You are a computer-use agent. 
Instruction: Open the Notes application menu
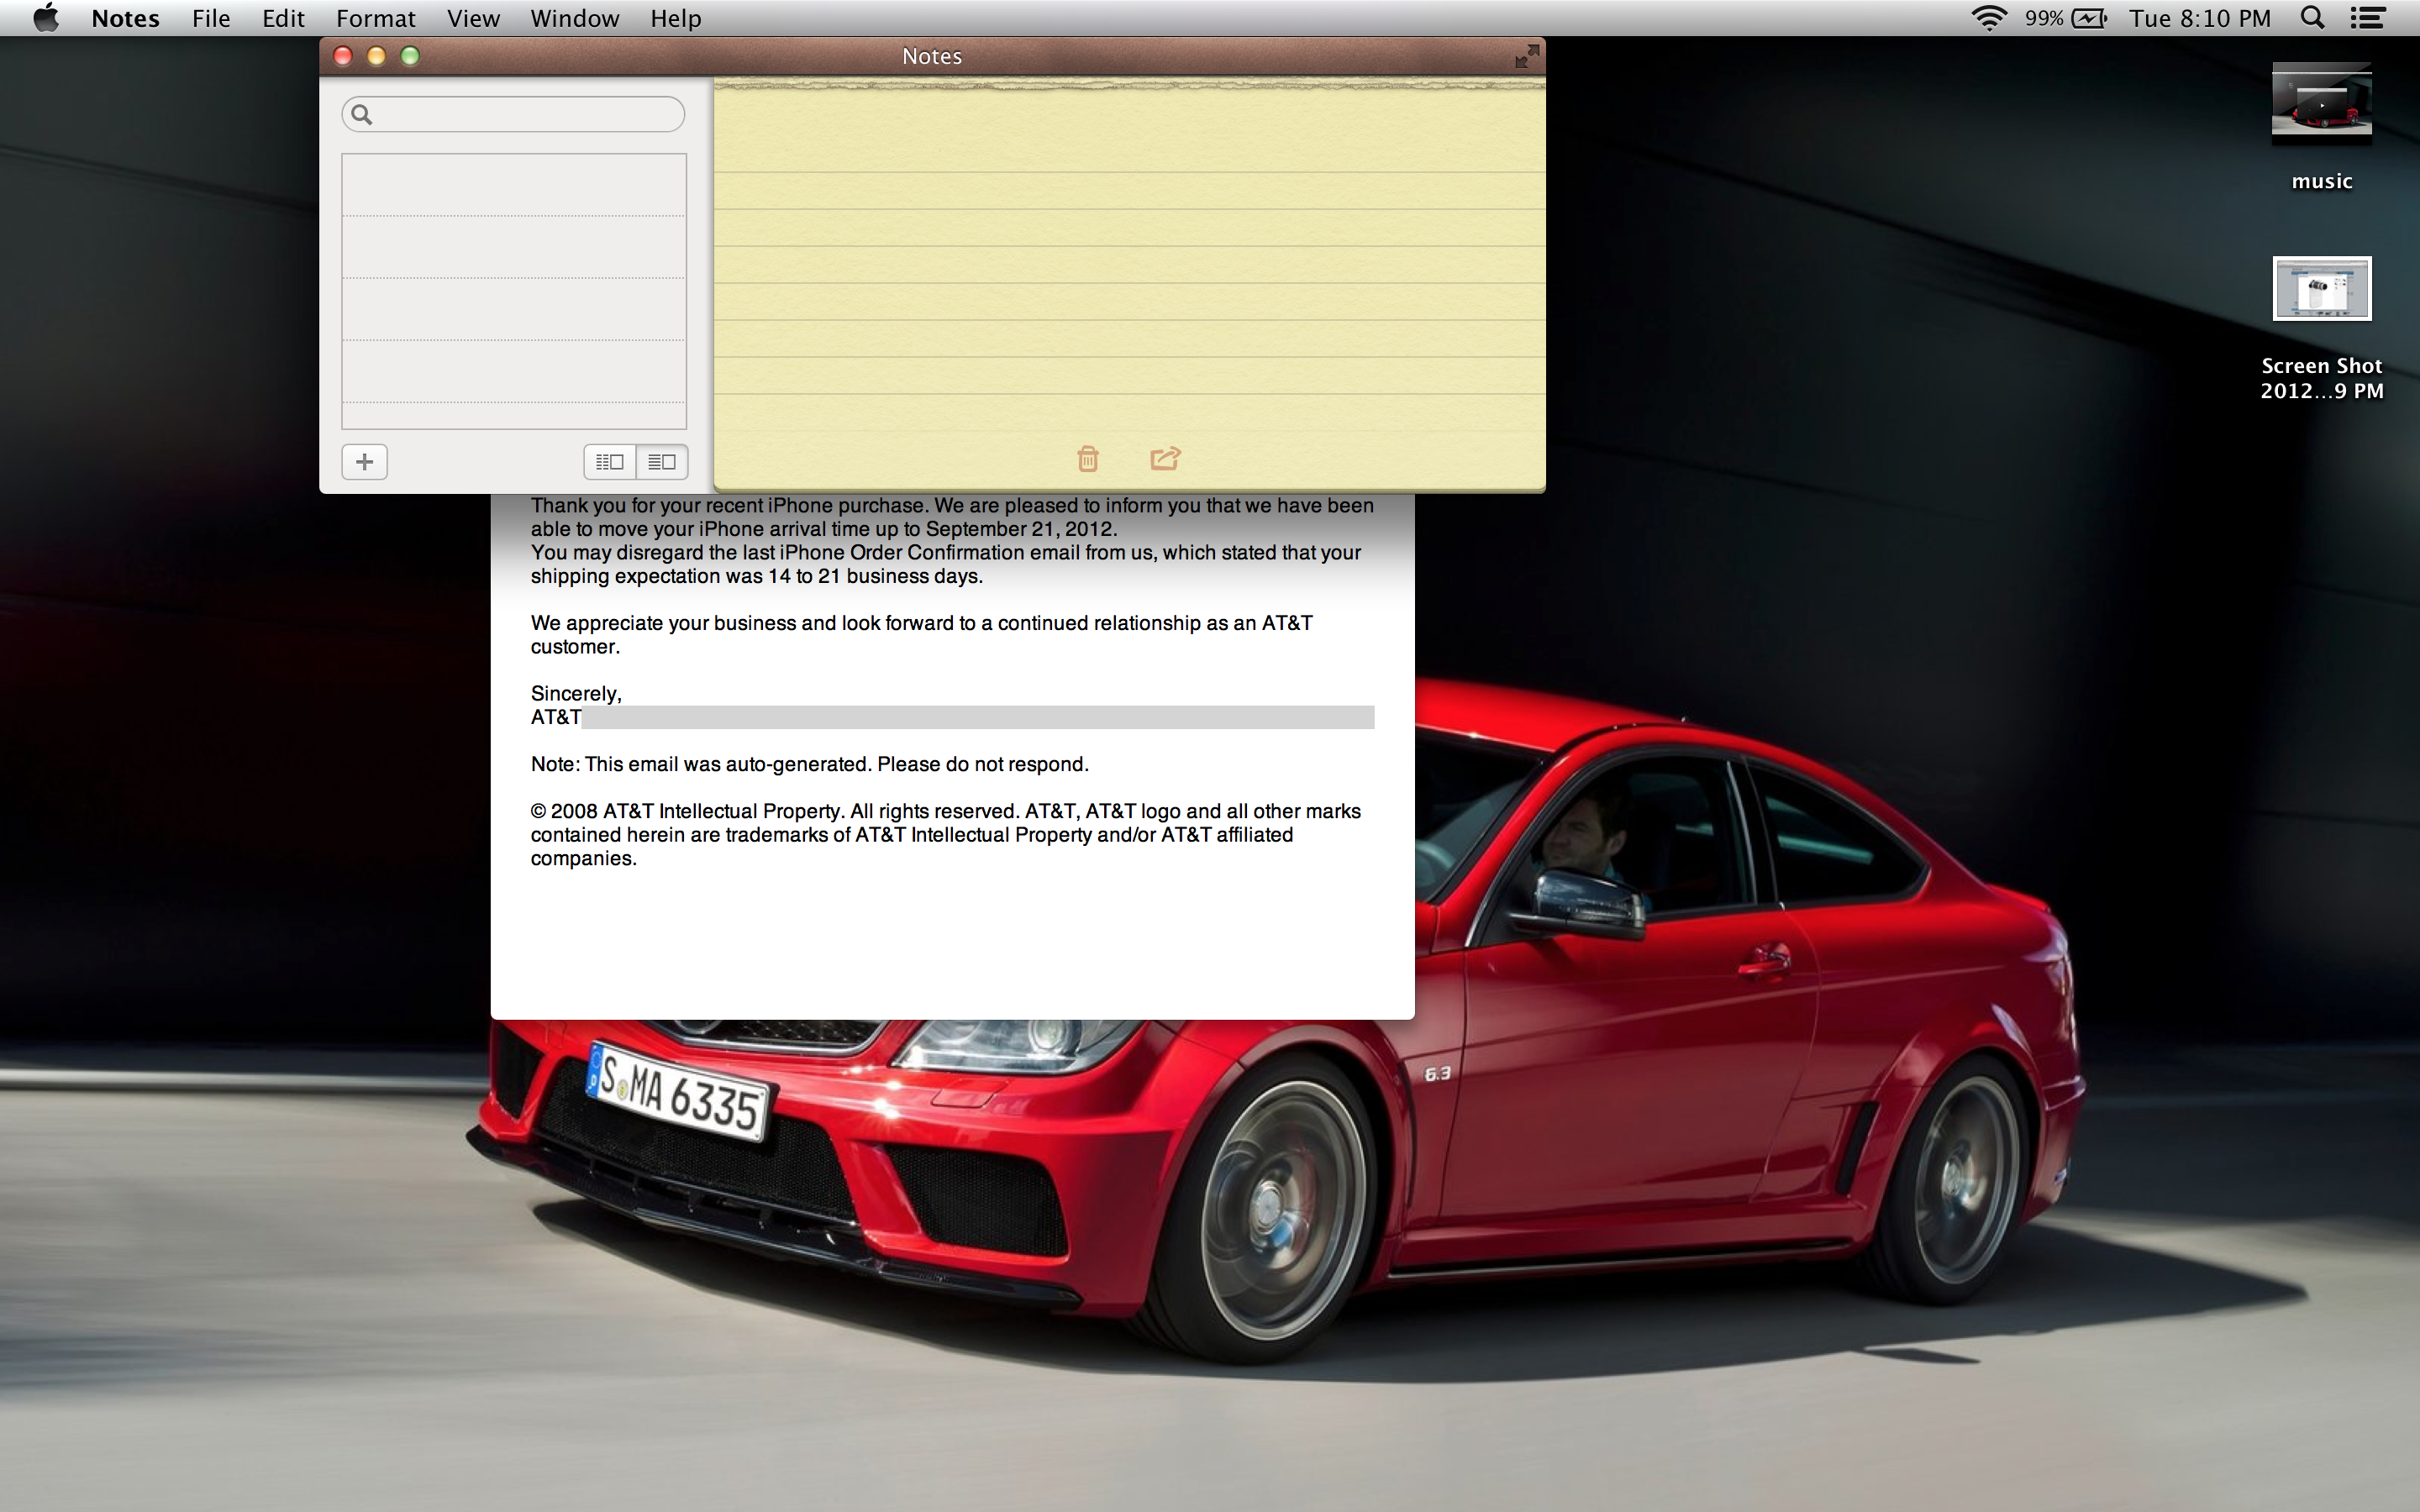click(x=125, y=18)
